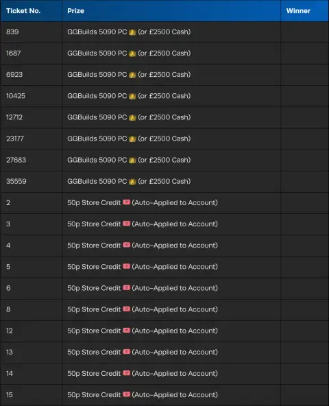Click the pink ticket icon in row 5
This screenshot has height=406, width=329.
point(127,266)
